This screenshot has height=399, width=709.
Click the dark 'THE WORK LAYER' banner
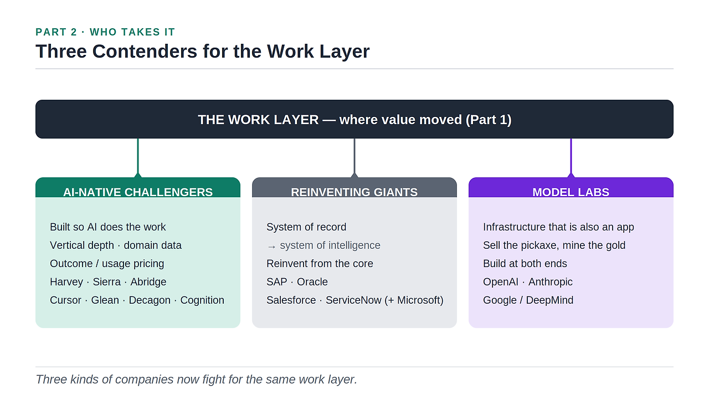tap(354, 119)
